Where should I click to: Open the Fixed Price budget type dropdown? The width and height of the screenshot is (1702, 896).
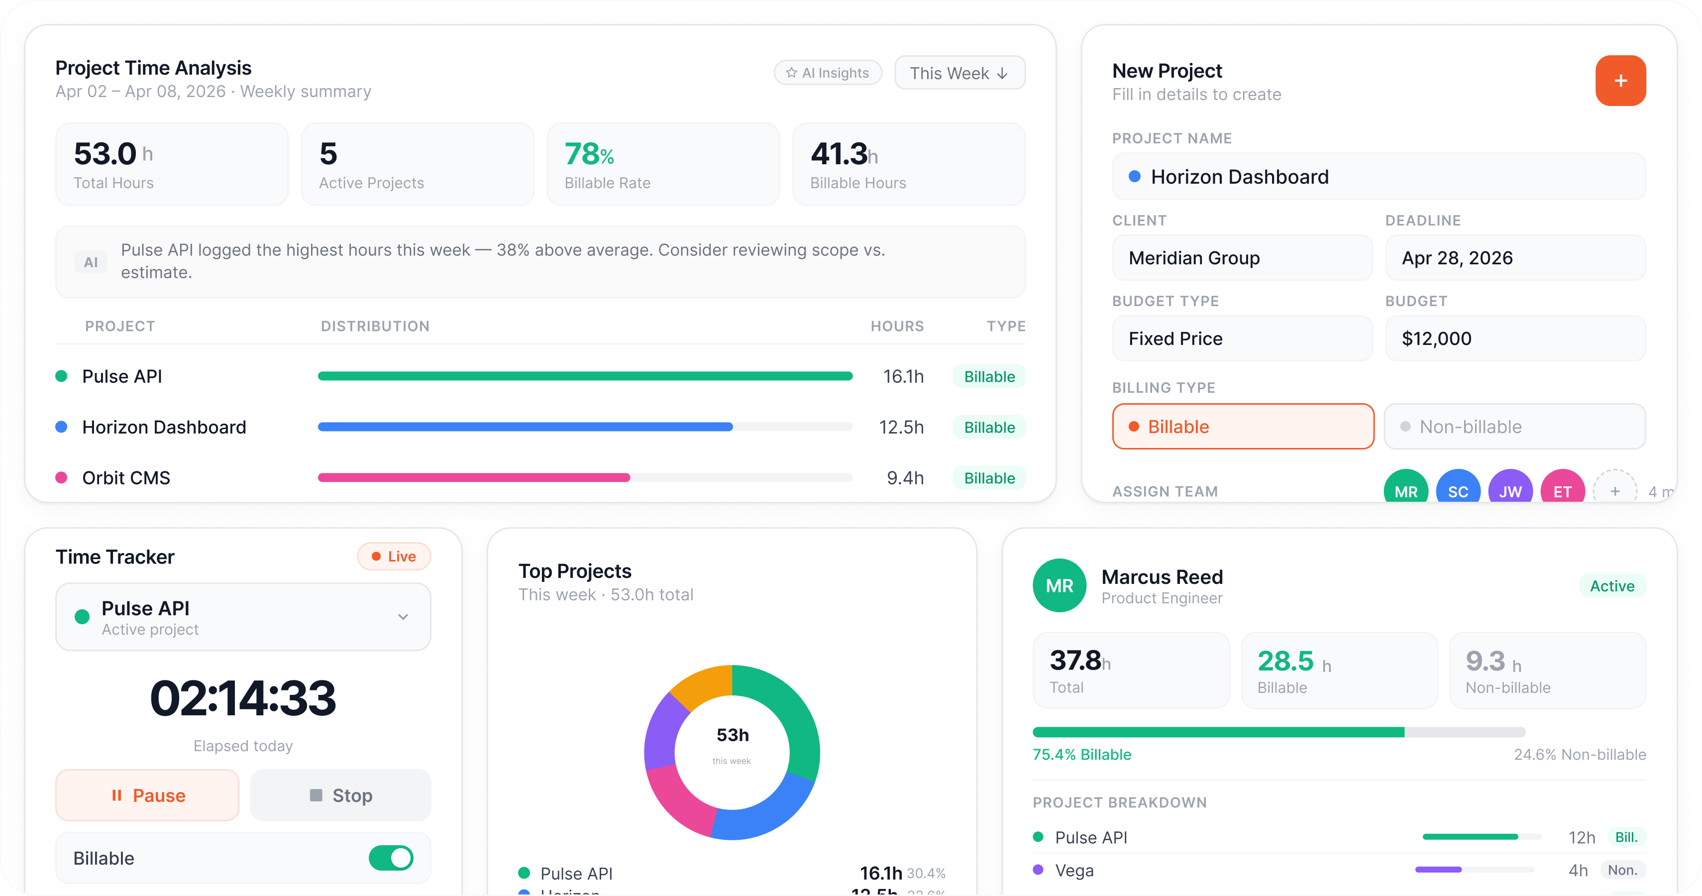point(1242,338)
